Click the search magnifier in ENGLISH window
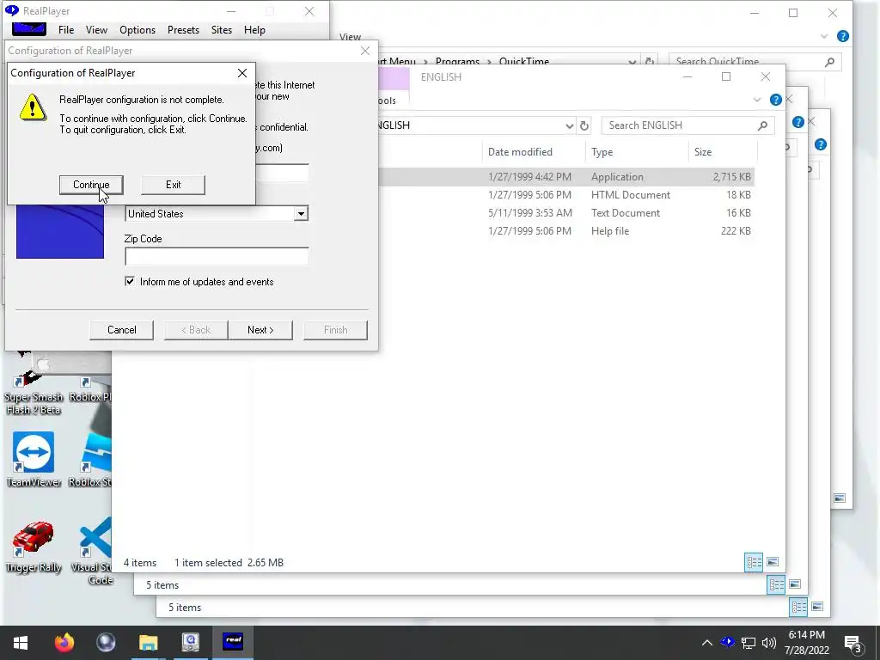The image size is (880, 660). point(762,125)
